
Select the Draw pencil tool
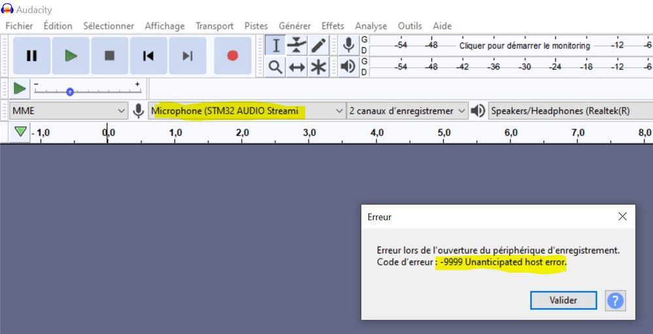coord(318,45)
